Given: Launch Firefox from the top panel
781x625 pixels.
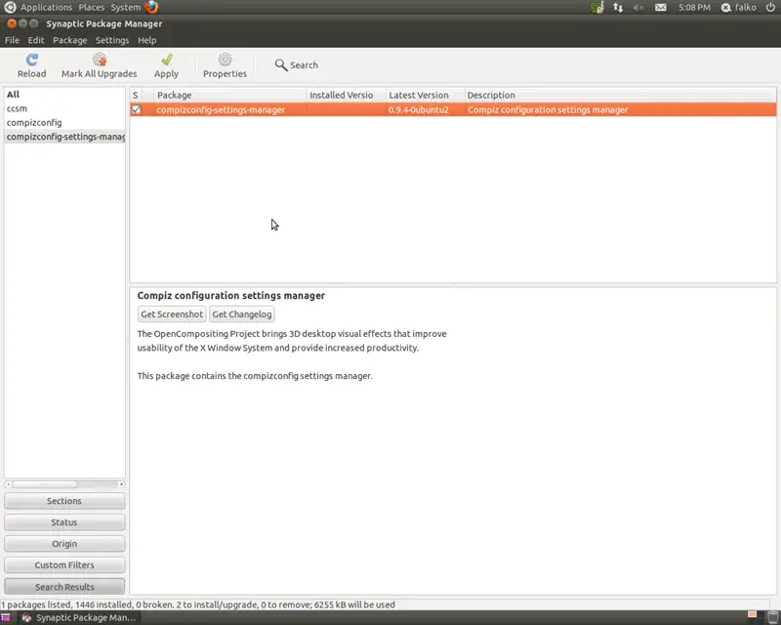Looking at the screenshot, I should coord(151,7).
